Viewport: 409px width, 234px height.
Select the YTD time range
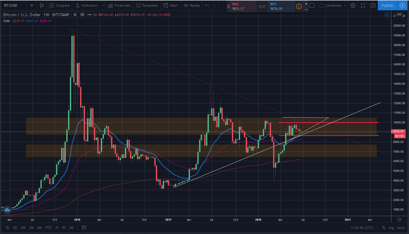coord(48,228)
